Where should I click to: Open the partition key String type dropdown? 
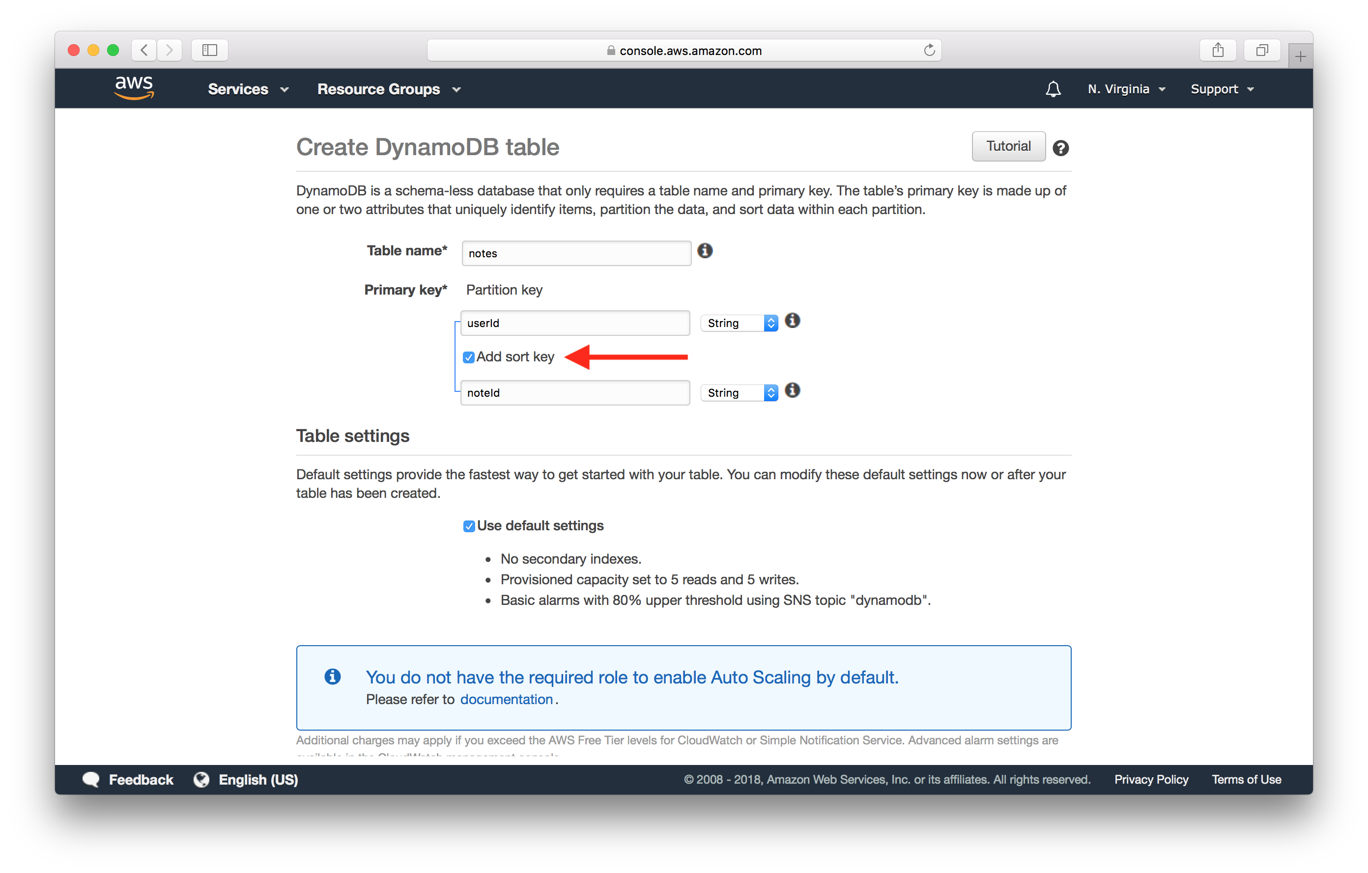coord(739,323)
